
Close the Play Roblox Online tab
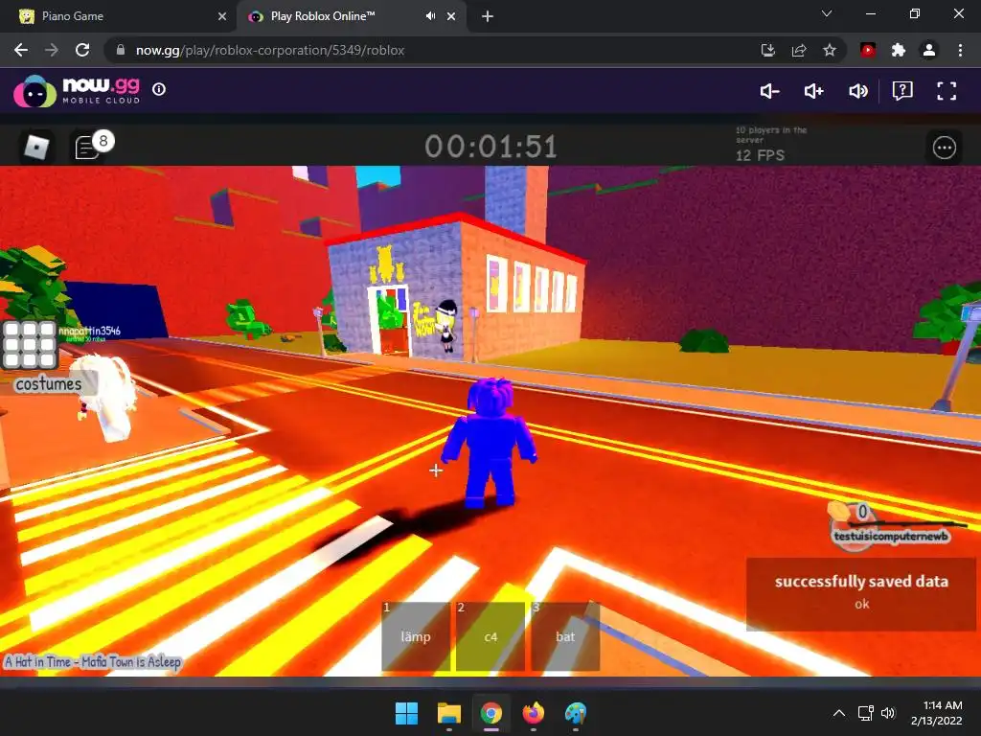click(x=451, y=16)
